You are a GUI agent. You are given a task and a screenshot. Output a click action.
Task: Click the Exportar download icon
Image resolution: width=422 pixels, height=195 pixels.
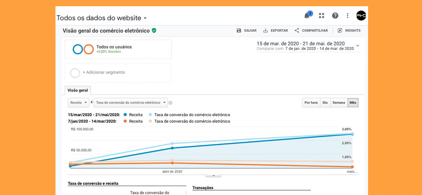click(x=265, y=30)
